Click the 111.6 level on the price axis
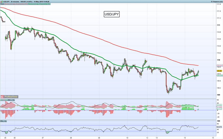Image resolution: width=223 pixels, height=139 pixels. [x=219, y=4]
